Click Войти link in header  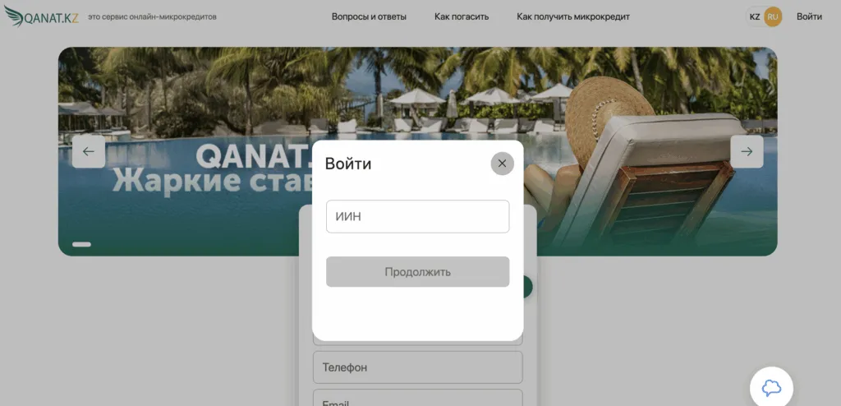[x=809, y=16]
